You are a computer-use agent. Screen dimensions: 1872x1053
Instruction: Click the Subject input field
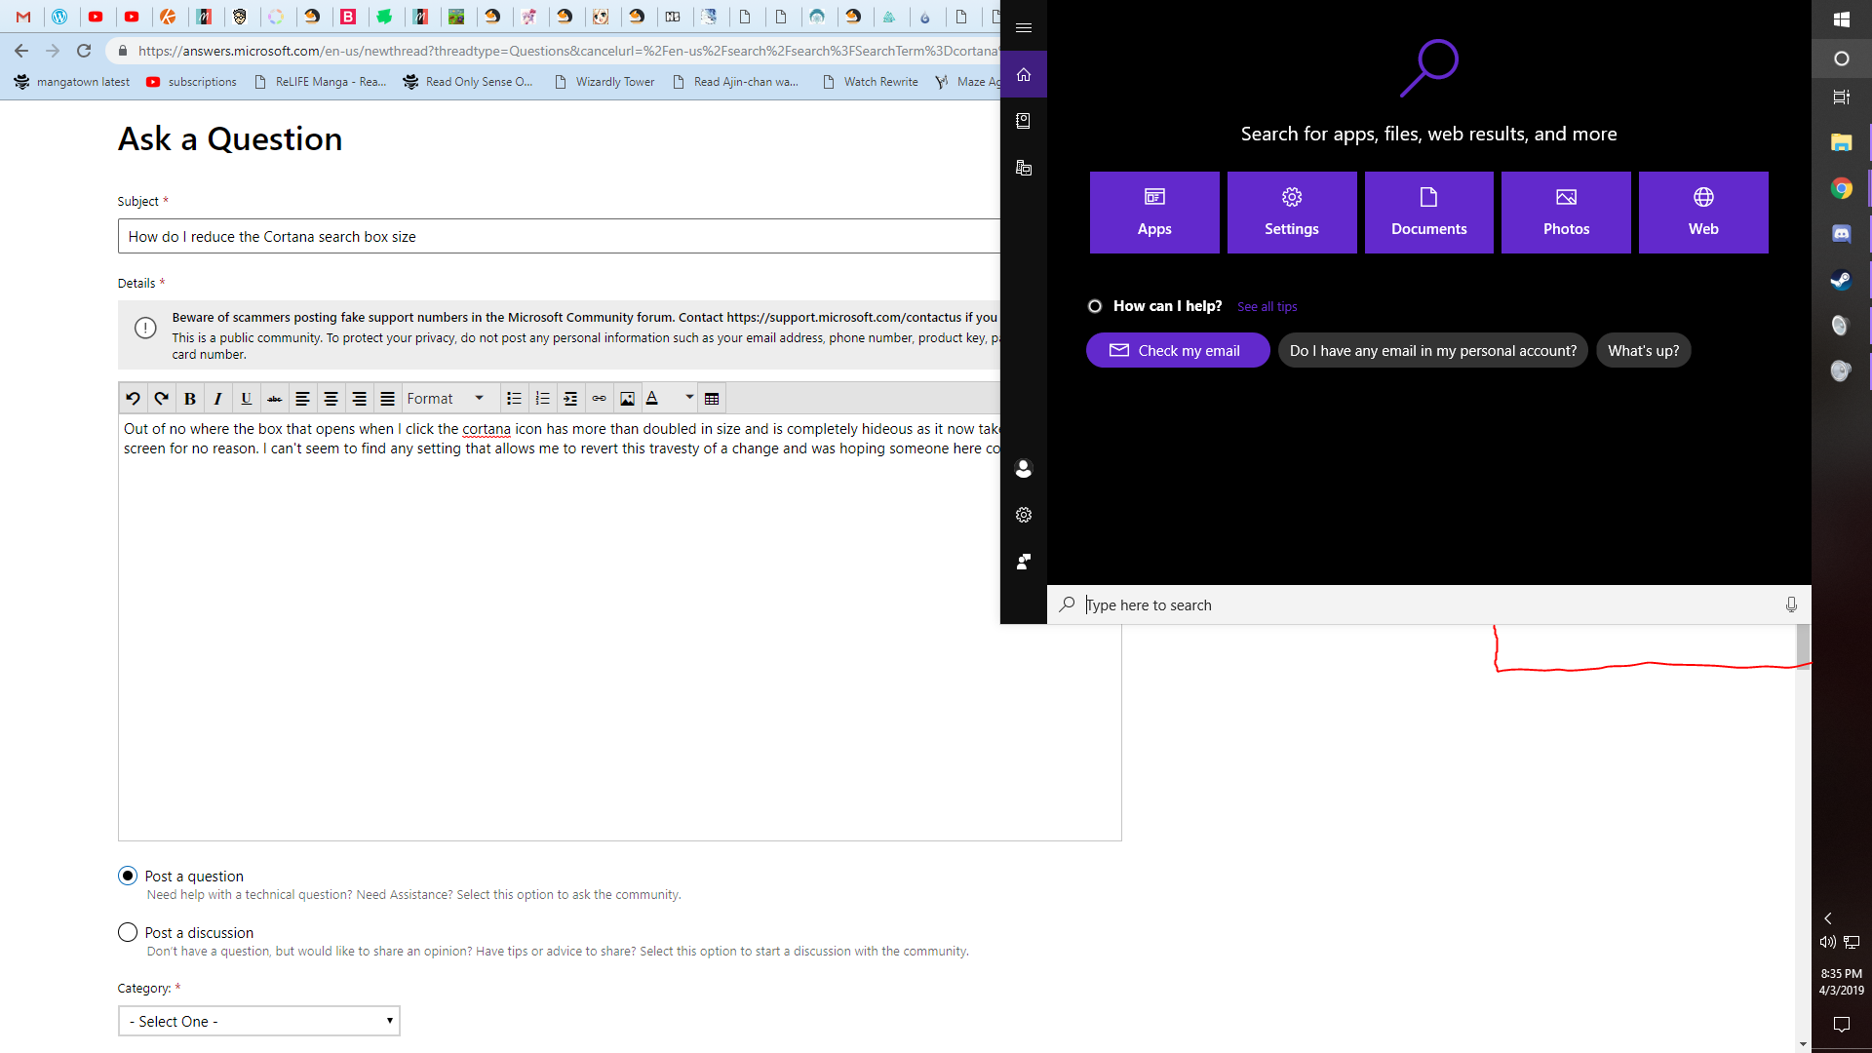pos(559,236)
